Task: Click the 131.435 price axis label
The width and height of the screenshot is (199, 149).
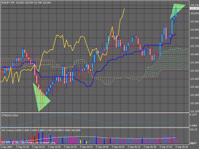Action: pyautogui.click(x=195, y=79)
